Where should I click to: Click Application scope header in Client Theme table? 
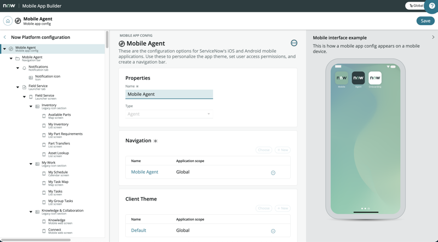click(190, 220)
